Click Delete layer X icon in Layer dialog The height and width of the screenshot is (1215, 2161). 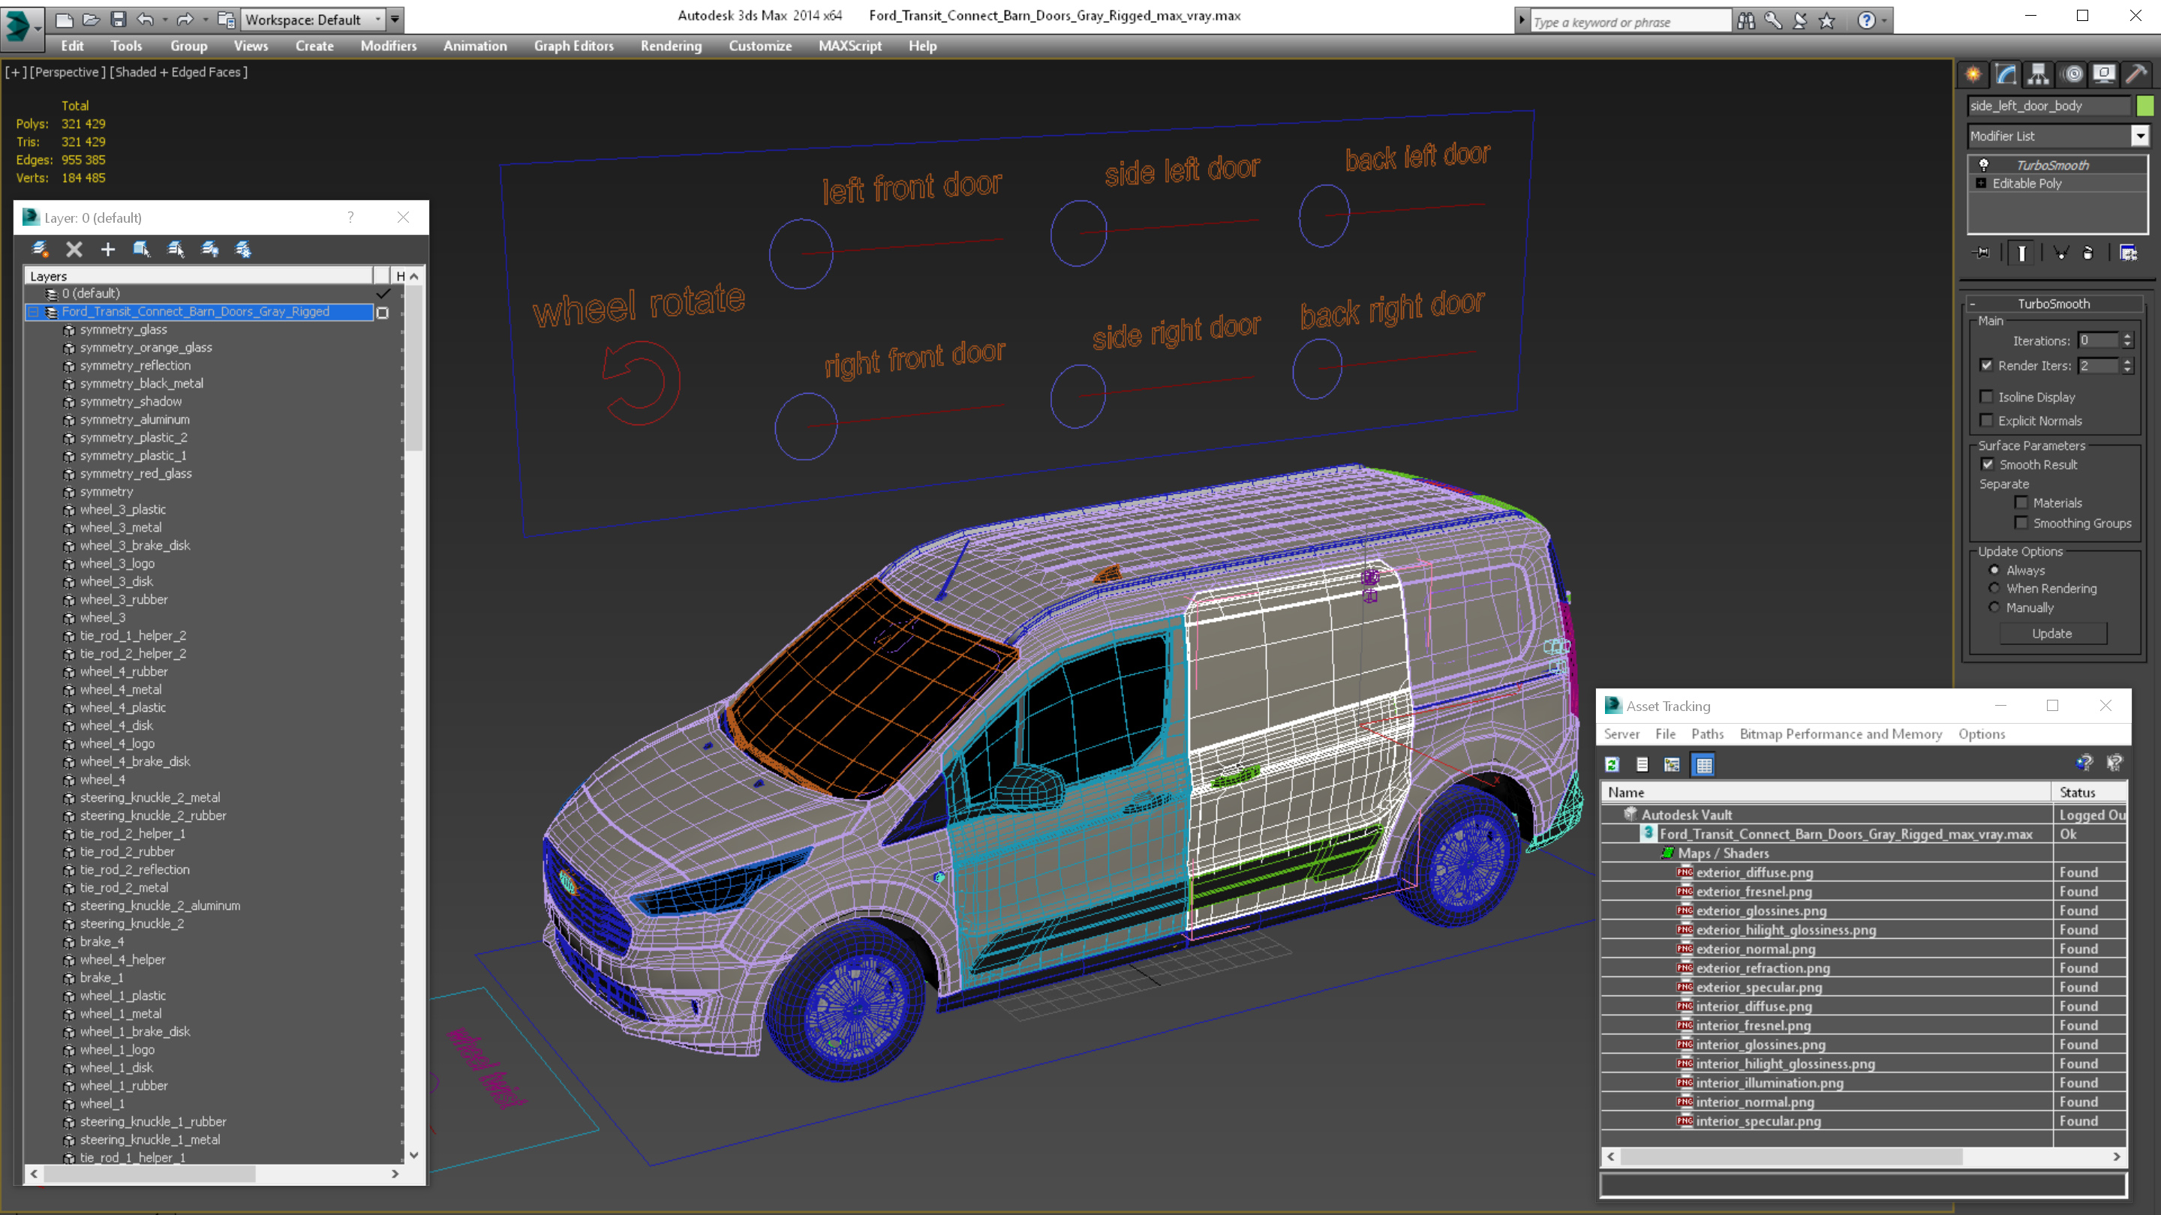point(74,249)
